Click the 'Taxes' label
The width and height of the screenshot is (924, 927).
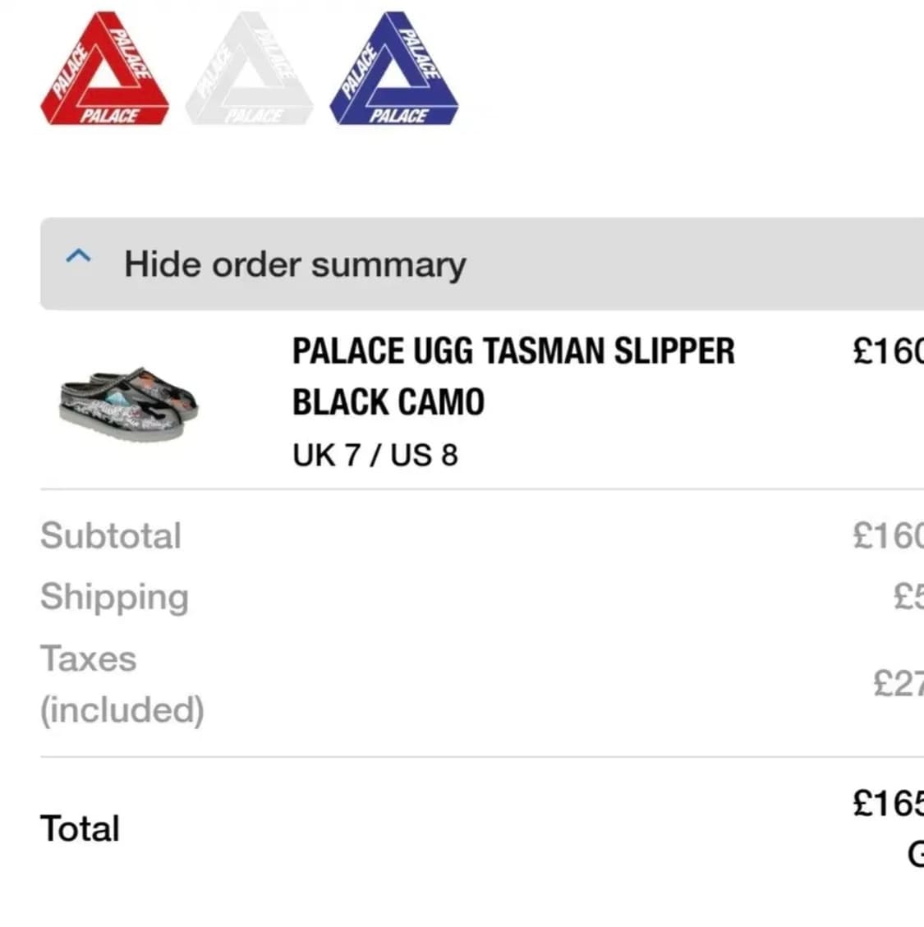(x=89, y=659)
